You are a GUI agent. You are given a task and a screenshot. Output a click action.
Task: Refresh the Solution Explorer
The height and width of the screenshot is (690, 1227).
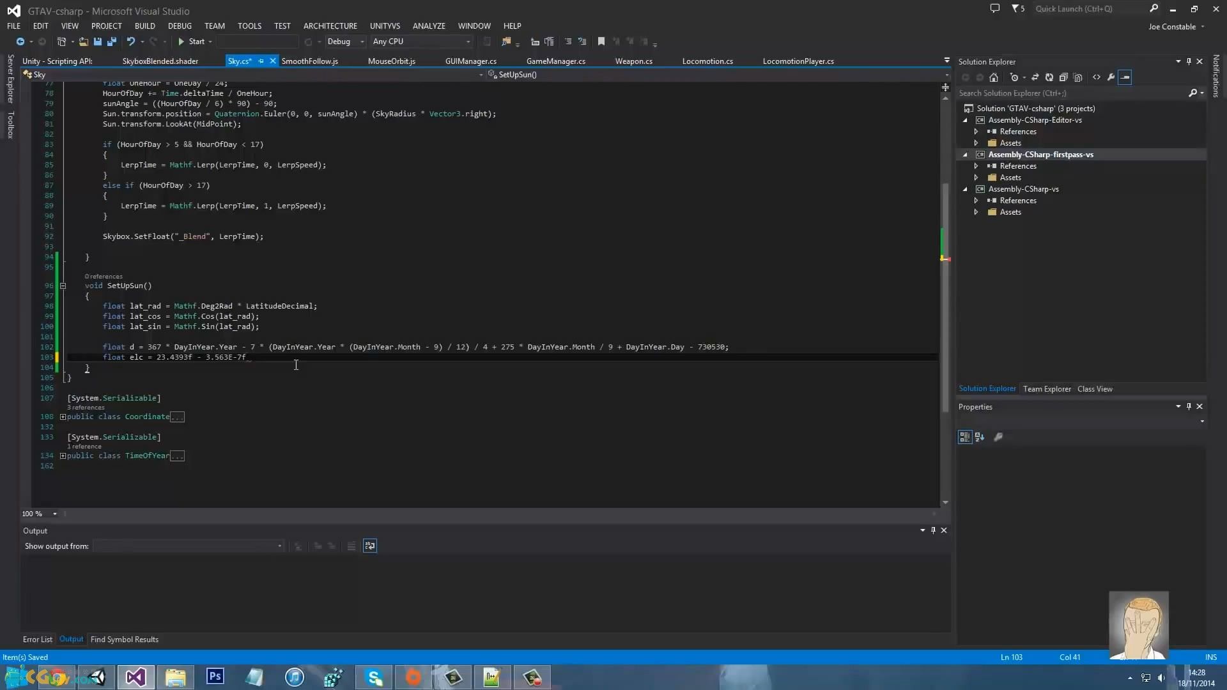coord(1049,77)
